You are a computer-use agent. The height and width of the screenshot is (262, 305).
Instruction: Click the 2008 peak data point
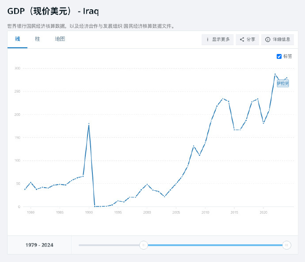pos(194,146)
